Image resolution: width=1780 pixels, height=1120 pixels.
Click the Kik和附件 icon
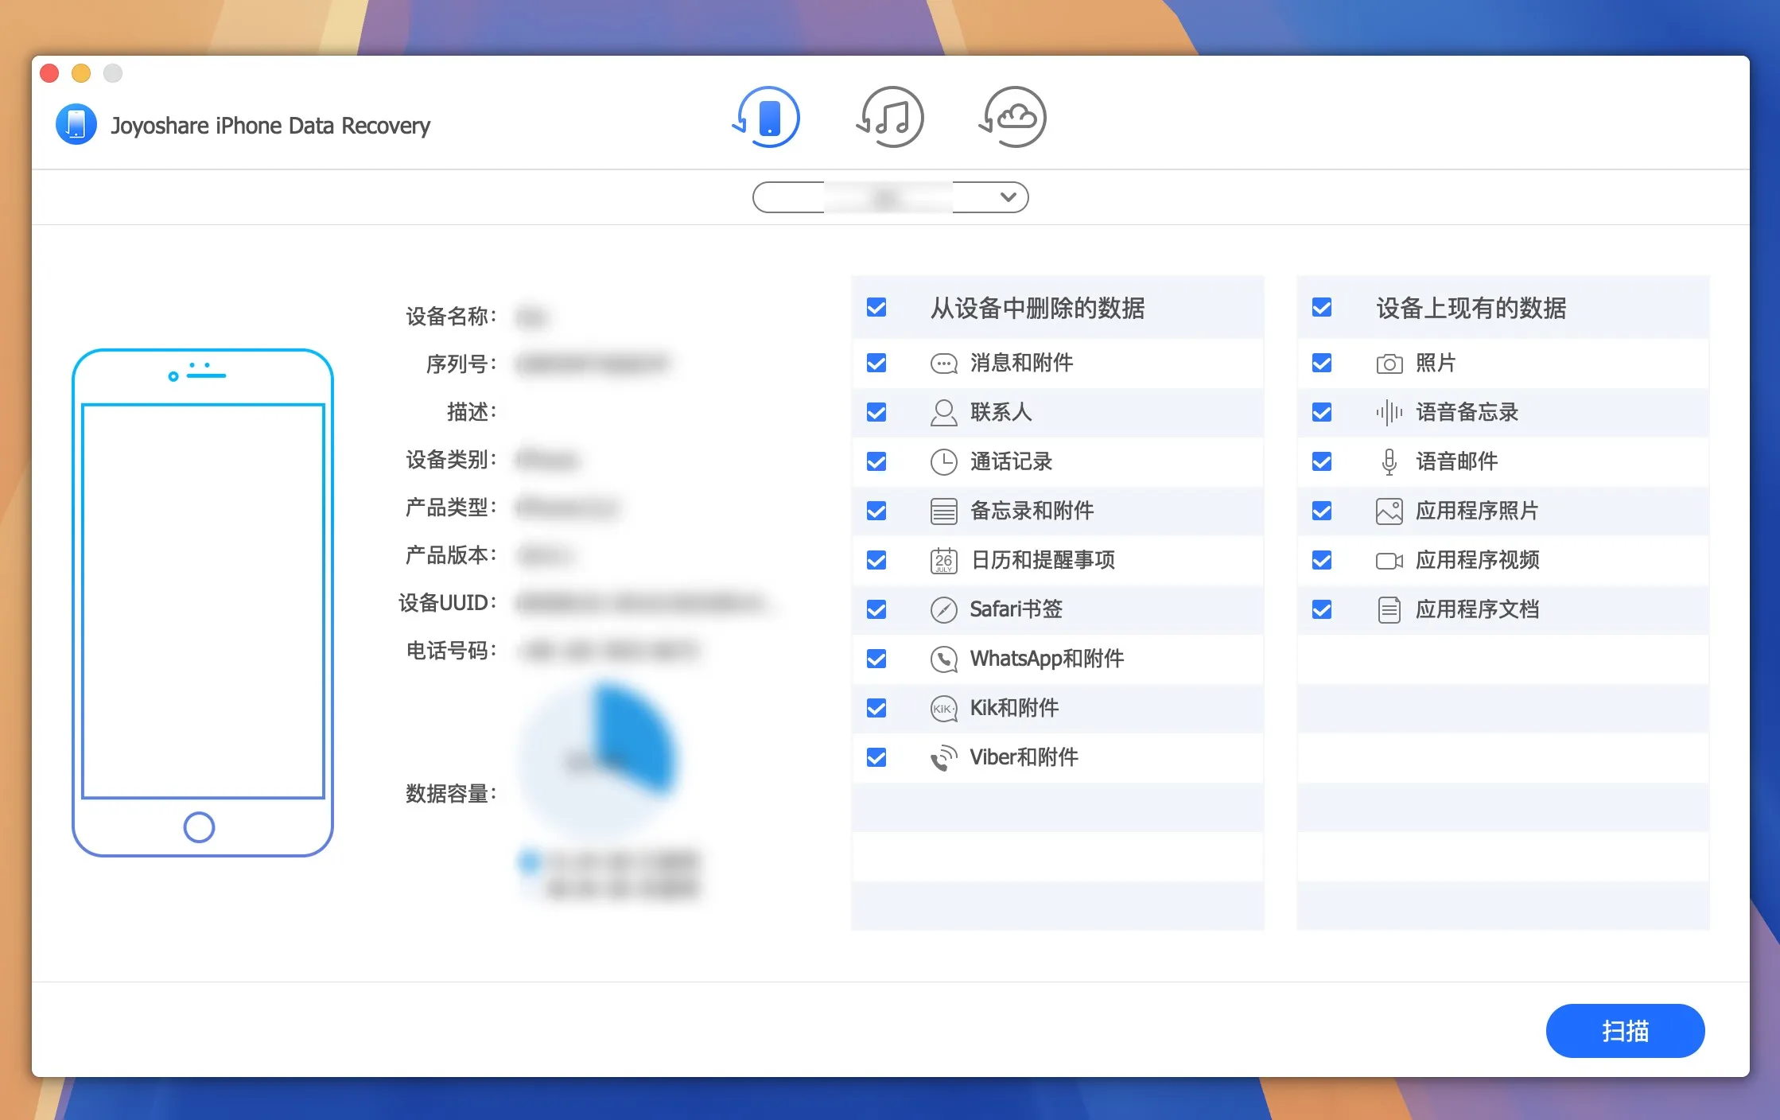coord(943,709)
